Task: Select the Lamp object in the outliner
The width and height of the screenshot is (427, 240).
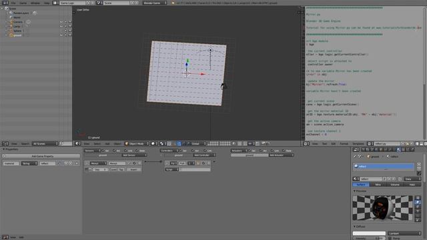Action: point(17,27)
